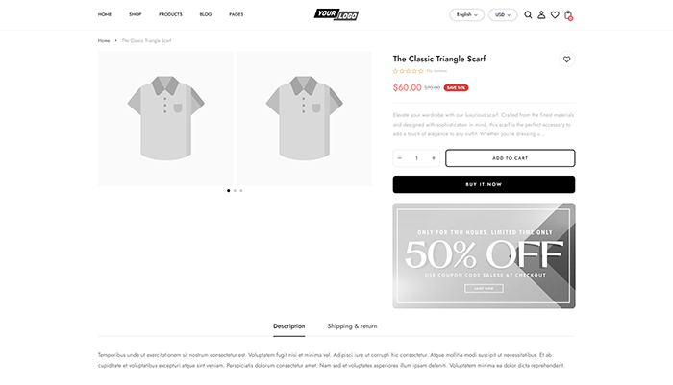673x385 pixels.
Task: Click the YOUR LOGO site logo
Action: 336,14
